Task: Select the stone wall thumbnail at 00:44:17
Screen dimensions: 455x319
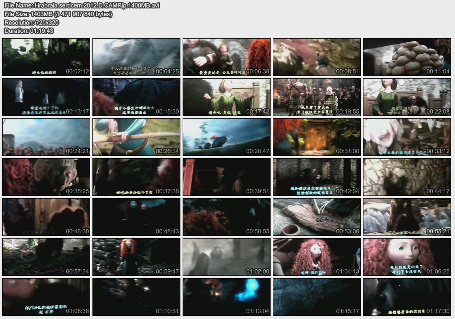Action: pyautogui.click(x=407, y=177)
